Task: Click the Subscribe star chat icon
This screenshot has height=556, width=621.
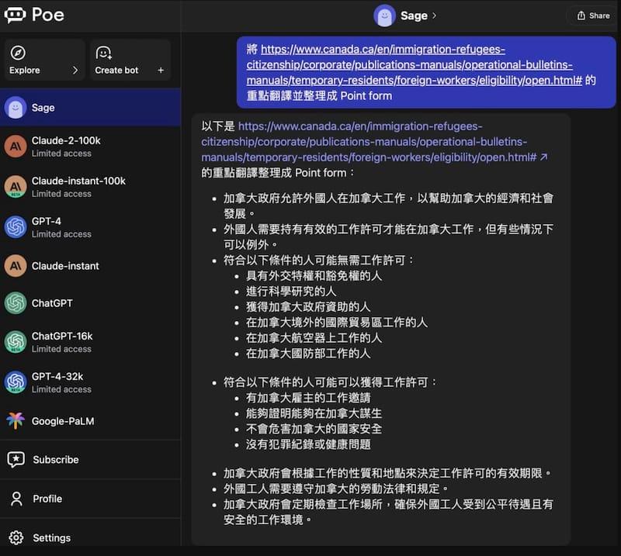Action: (16, 459)
